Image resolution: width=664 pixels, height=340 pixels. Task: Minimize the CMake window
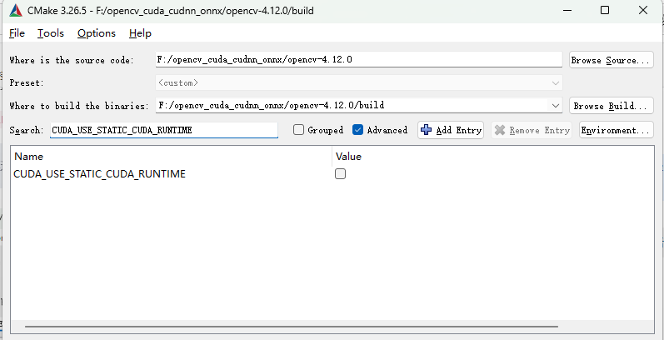[x=566, y=10]
